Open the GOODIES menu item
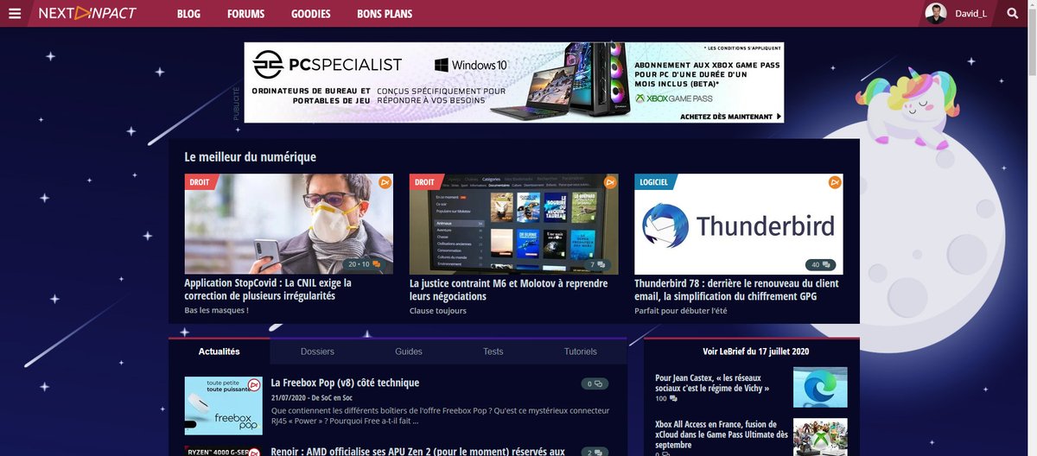The image size is (1037, 456). [x=311, y=14]
